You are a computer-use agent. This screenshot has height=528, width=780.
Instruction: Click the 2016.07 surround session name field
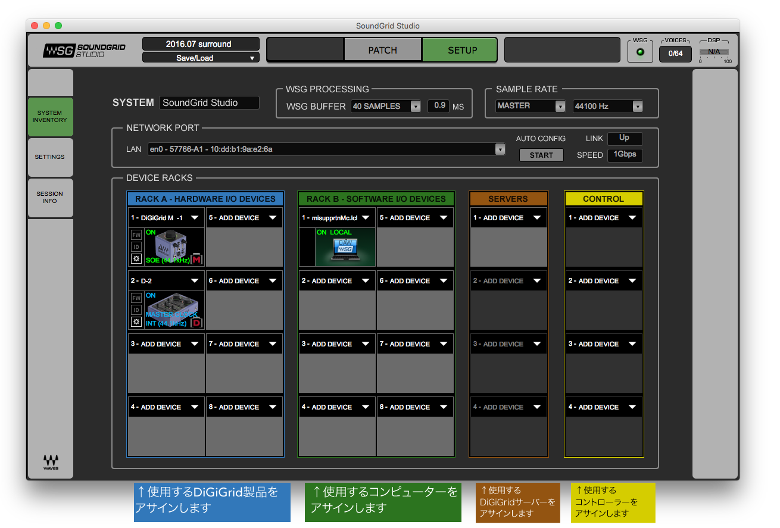201,44
